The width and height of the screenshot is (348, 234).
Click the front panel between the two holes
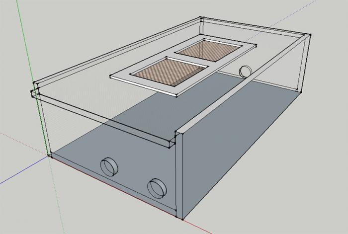(x=133, y=177)
